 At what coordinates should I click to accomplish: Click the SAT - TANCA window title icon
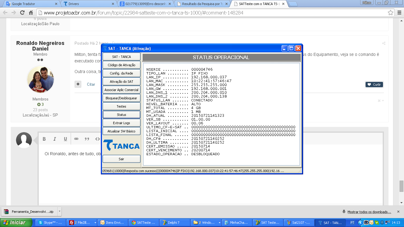(105, 48)
